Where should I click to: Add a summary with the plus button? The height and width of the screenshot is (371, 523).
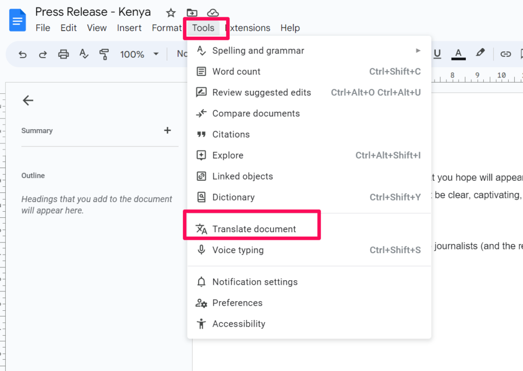point(167,131)
